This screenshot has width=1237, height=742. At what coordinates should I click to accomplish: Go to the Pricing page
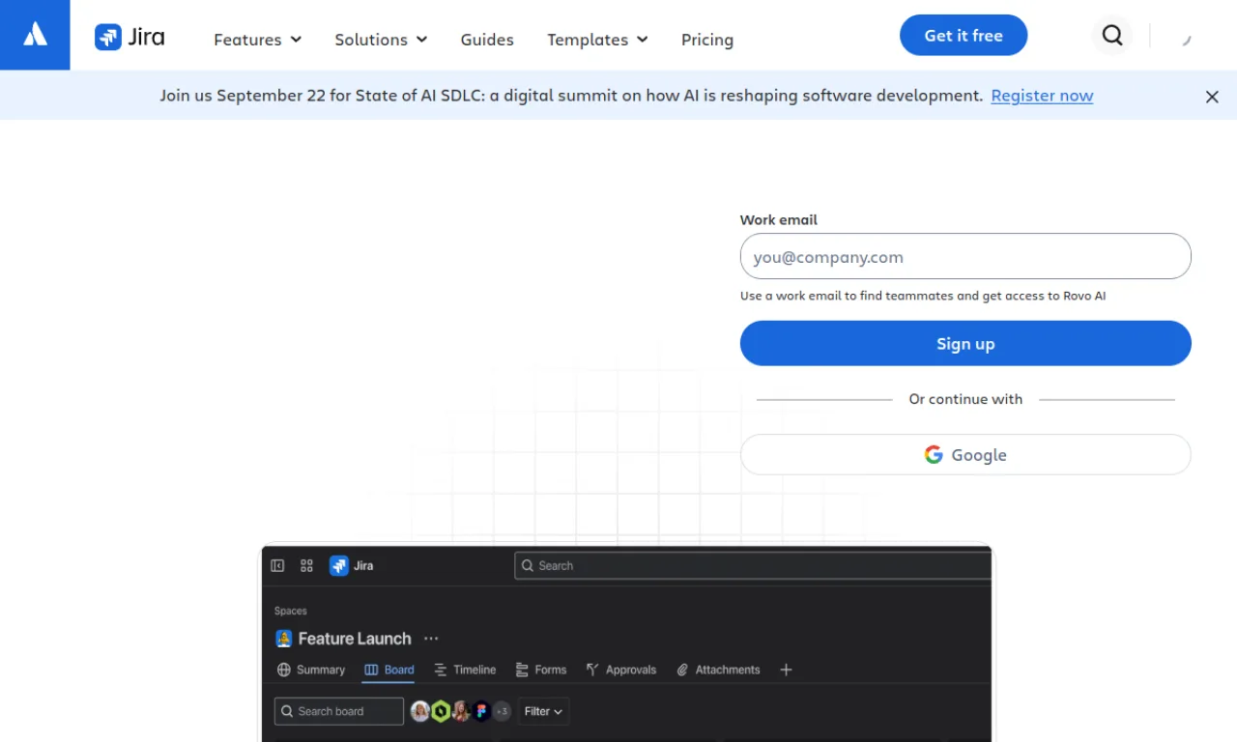[707, 40]
